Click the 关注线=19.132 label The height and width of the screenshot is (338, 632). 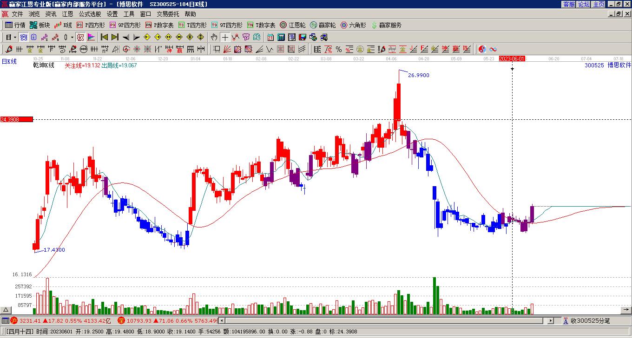(82, 65)
